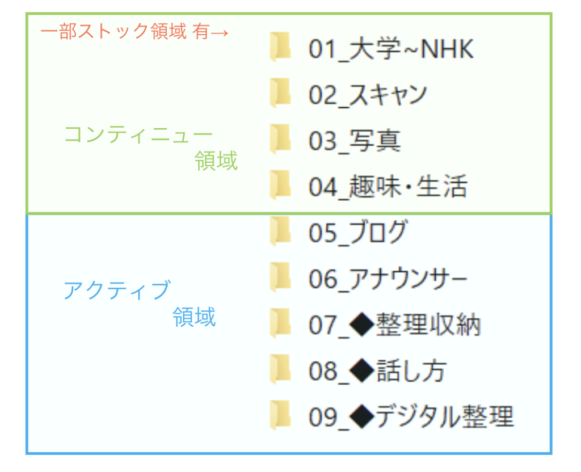Open the 01_大学~NHK folder name
The width and height of the screenshot is (581, 472).
coord(391,49)
